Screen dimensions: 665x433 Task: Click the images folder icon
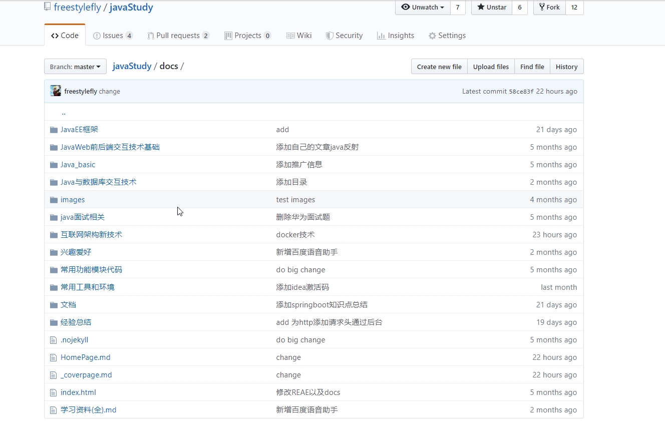[x=54, y=200]
